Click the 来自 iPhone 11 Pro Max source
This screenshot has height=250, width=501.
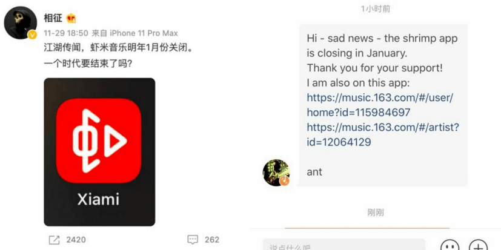135,33
